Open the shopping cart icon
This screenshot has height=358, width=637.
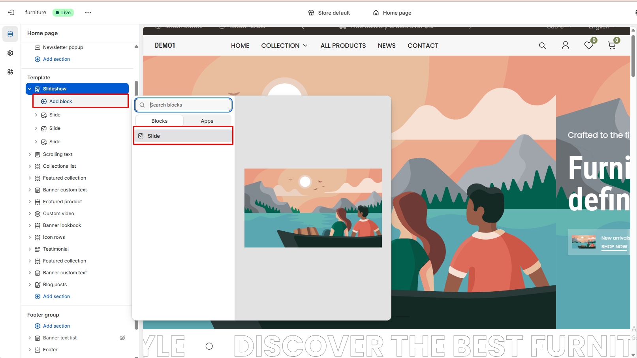pos(612,46)
